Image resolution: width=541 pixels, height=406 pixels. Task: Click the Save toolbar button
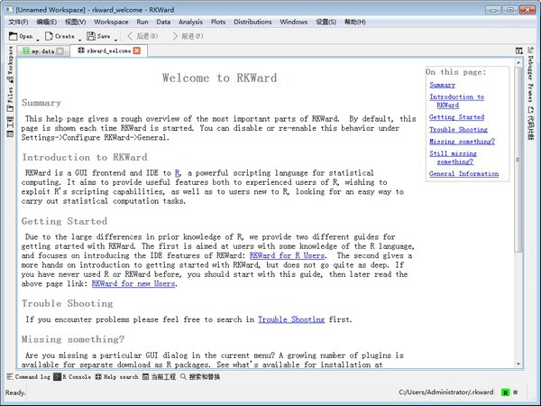coord(98,36)
